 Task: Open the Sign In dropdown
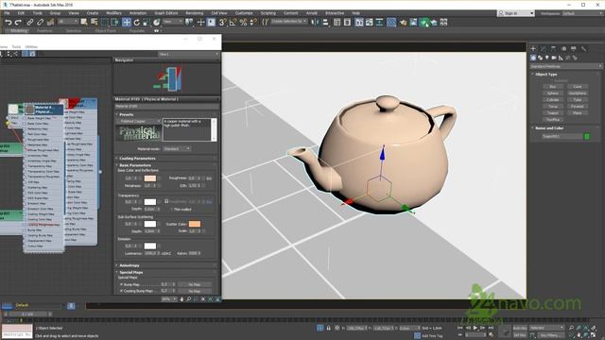516,13
